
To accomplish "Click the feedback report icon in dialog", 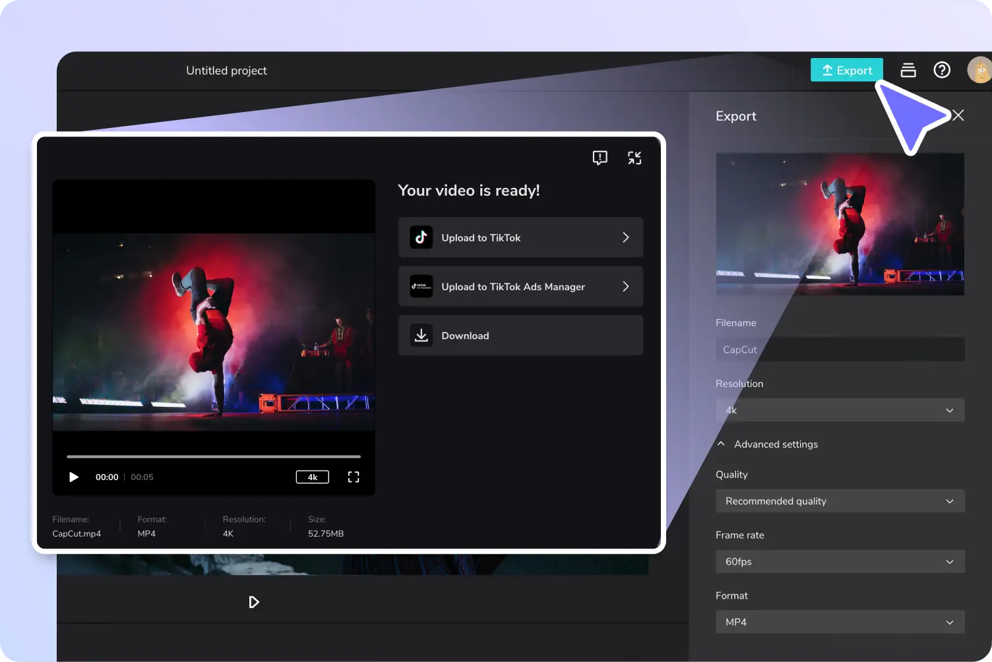I will click(x=600, y=158).
